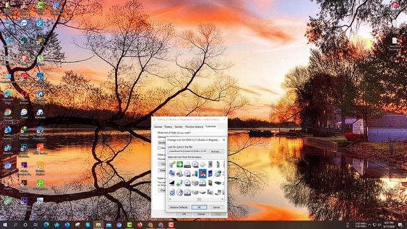The height and width of the screenshot is (229, 407).
Task: Select the black monitor icon in third row
Action: click(x=172, y=183)
